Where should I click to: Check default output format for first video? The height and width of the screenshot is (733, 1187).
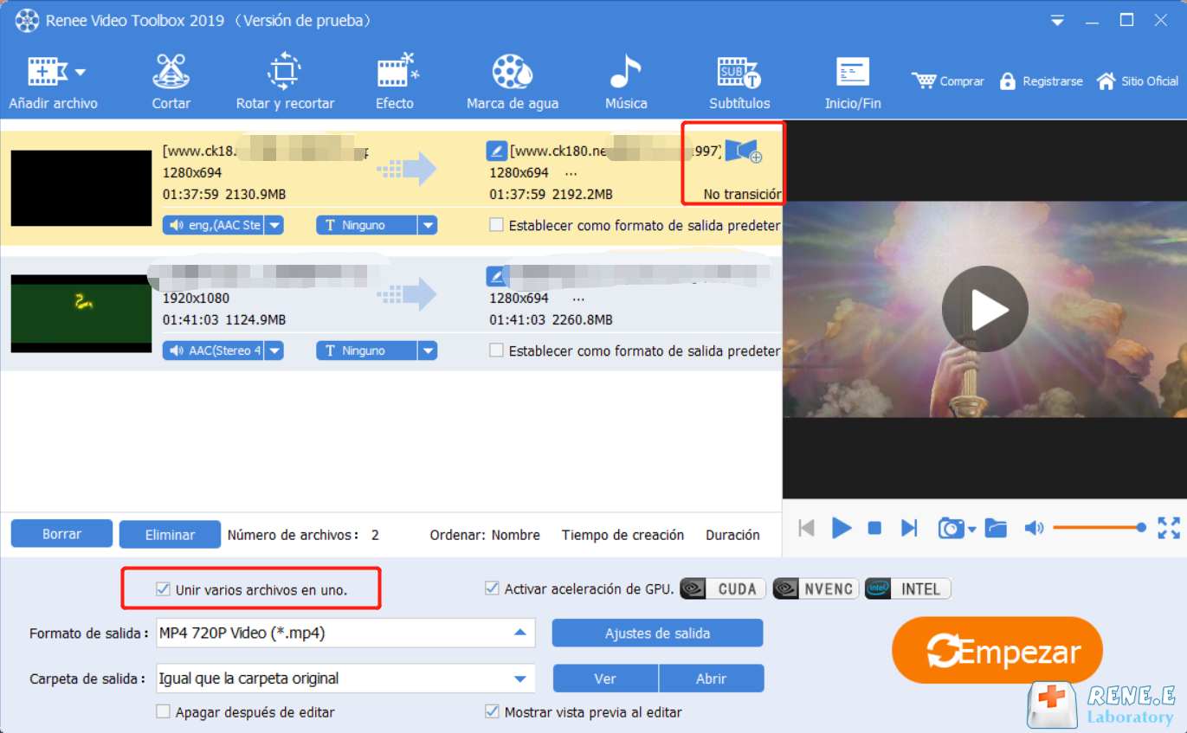[x=496, y=225]
